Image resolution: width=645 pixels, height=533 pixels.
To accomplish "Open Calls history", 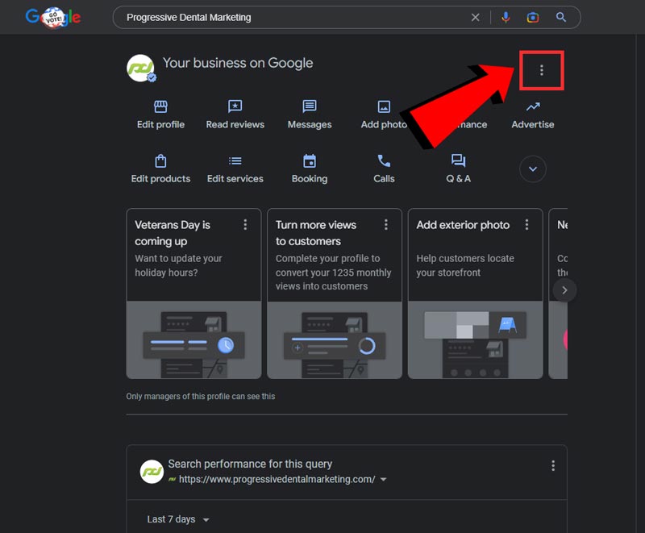I will (384, 169).
